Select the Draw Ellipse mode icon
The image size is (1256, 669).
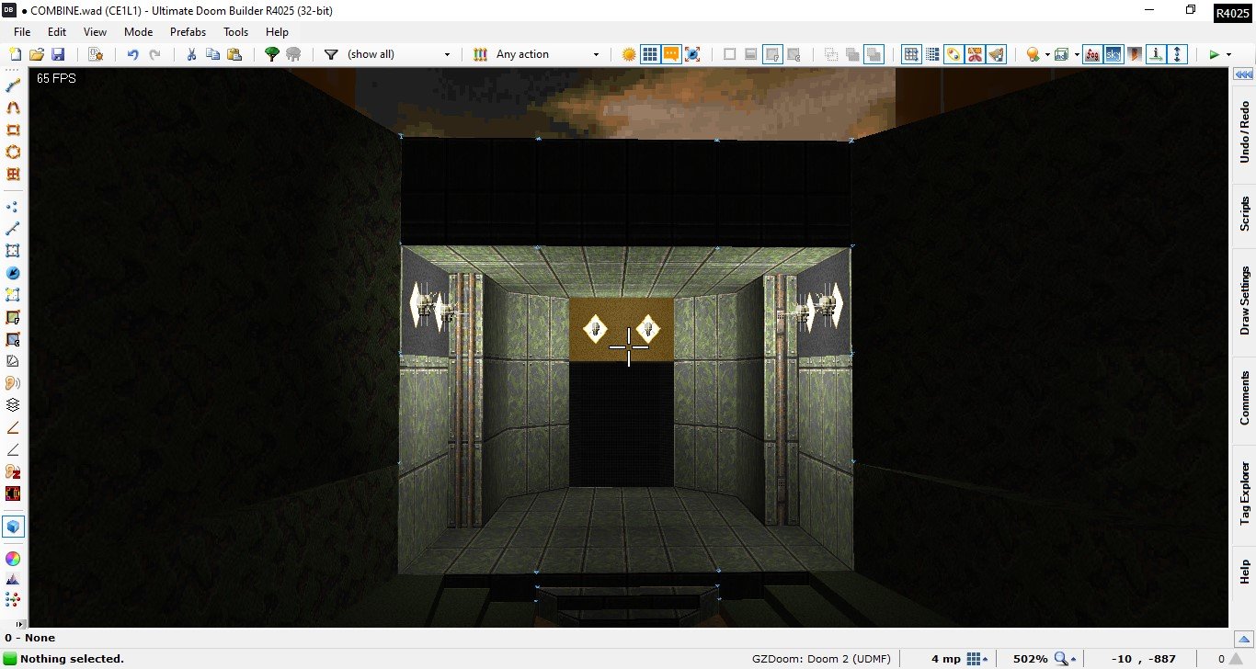coord(13,152)
